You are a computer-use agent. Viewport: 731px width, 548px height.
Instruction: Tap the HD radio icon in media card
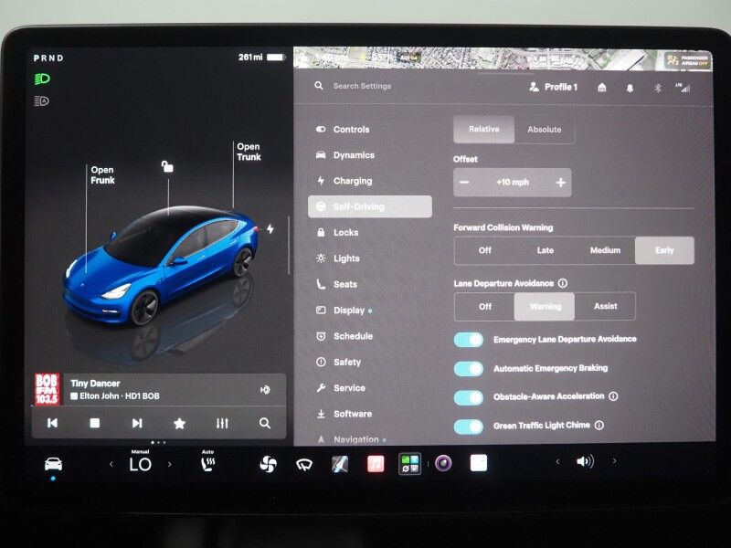(265, 390)
